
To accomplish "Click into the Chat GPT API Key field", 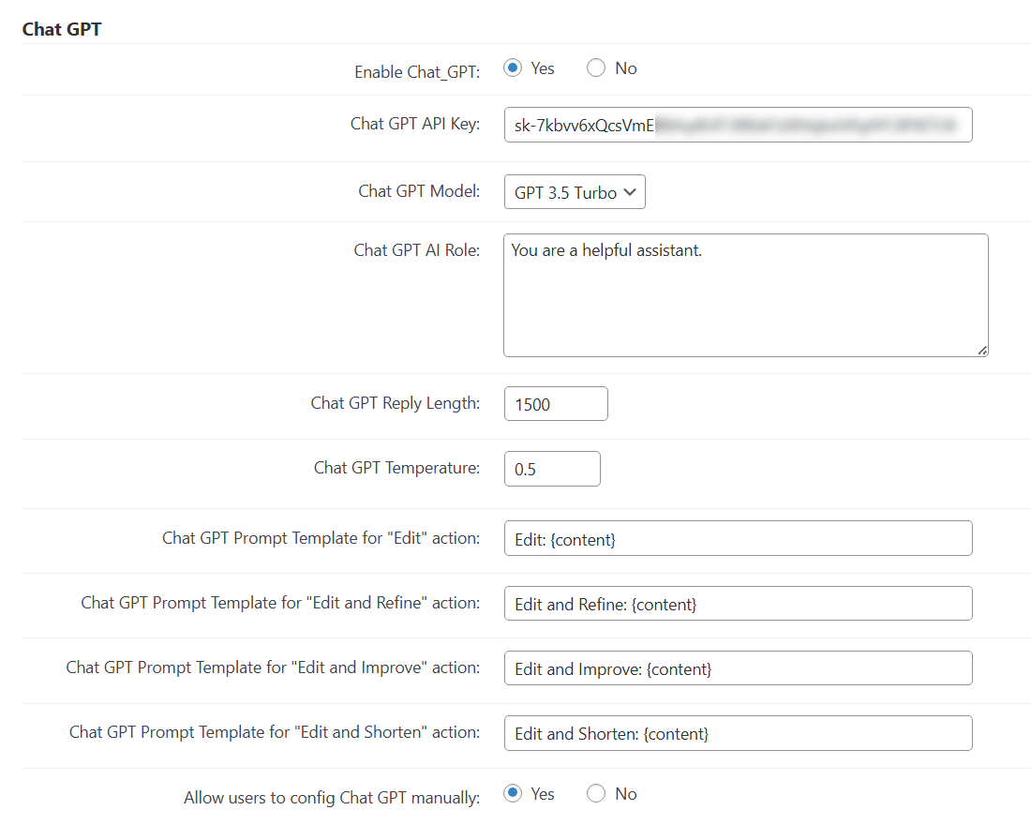I will tap(738, 125).
